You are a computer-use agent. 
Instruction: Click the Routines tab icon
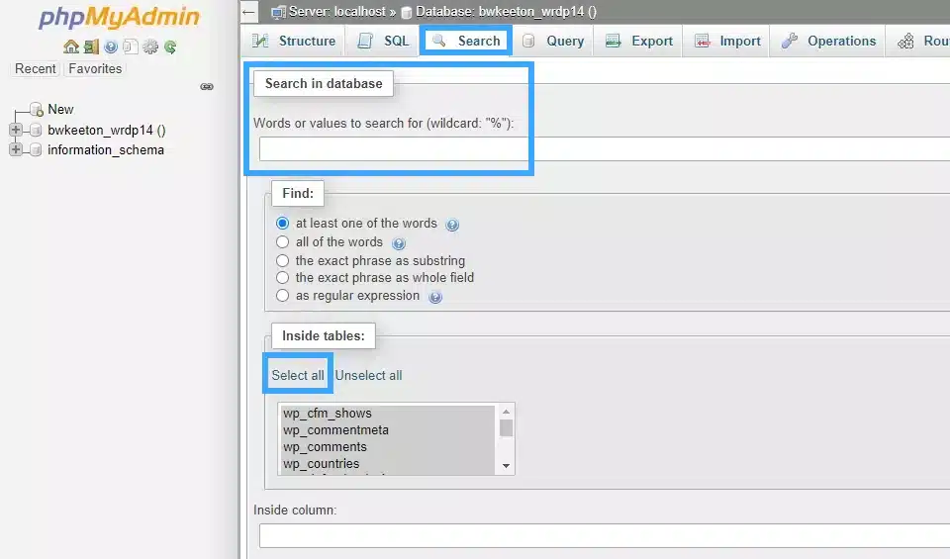(905, 41)
